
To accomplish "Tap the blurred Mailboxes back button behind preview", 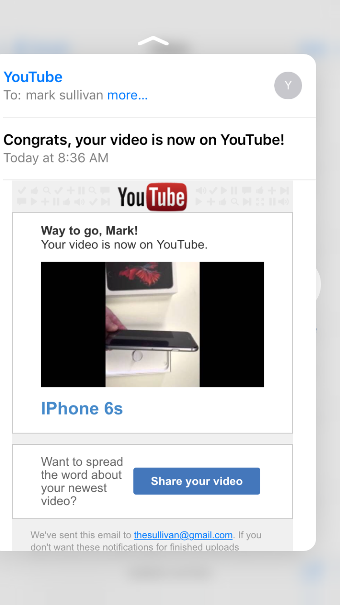I will click(41, 47).
